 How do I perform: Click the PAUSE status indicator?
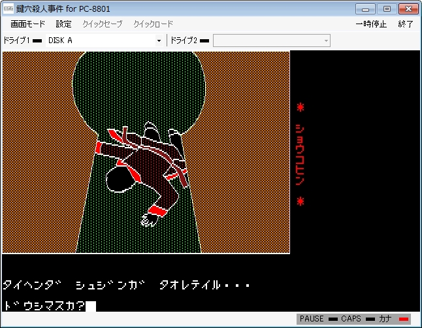333,319
